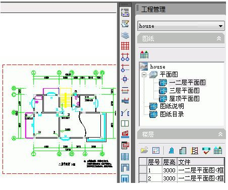228x190 pixels.
Task: Select 屋顶平面图 in the drawing tree
Action: pyautogui.click(x=184, y=98)
